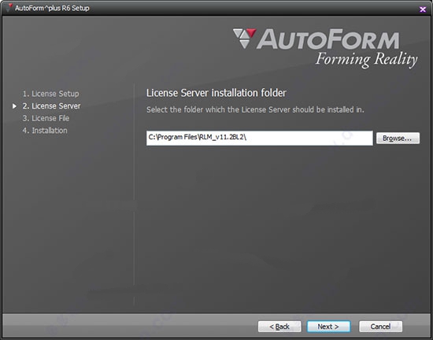433x340 pixels.
Task: Click the Forming Reality tagline
Action: coord(366,60)
